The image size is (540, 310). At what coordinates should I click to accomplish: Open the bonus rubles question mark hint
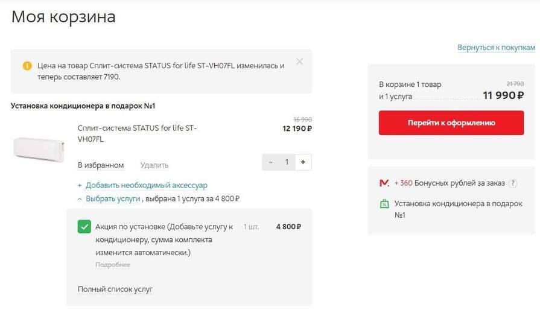(513, 183)
